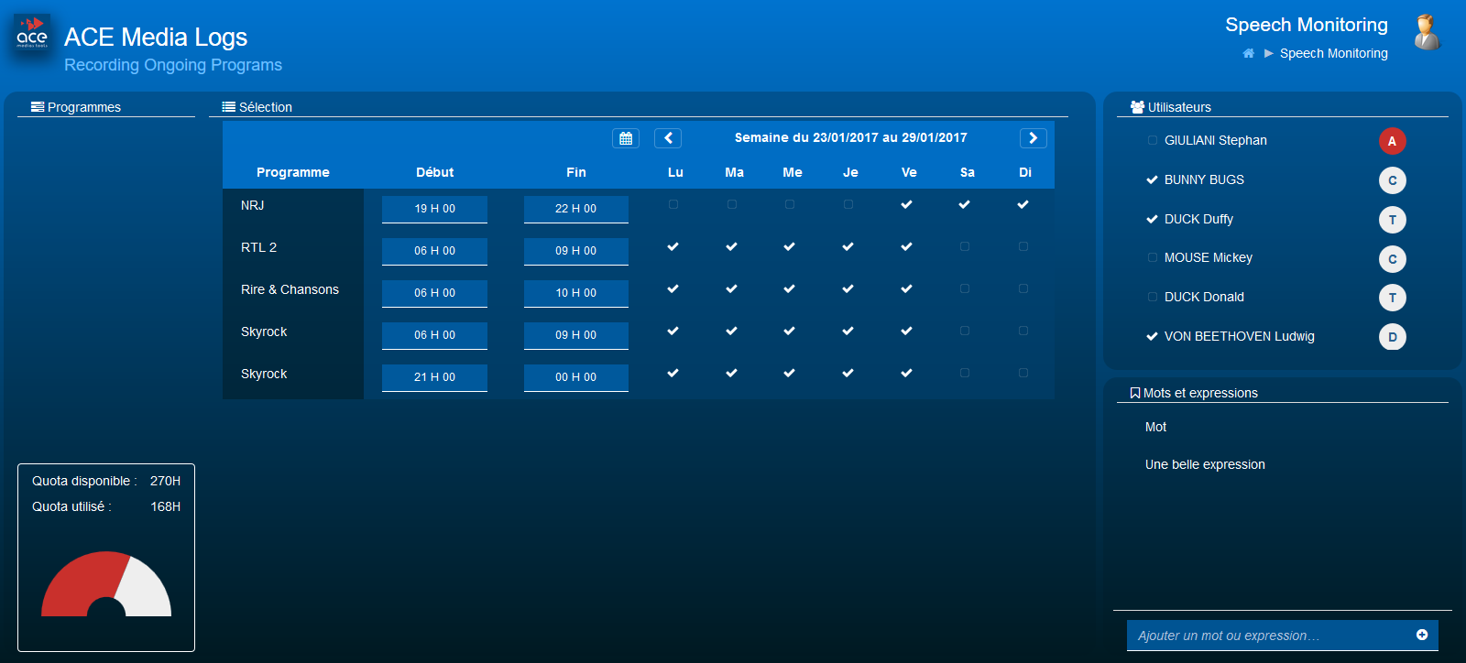Screen dimensions: 1466x663
Task: Click the Programmes panel list icon
Action: coord(38,107)
